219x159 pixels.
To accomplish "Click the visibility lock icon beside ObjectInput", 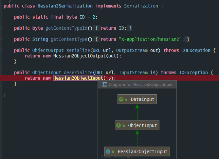I will pos(124,125).
